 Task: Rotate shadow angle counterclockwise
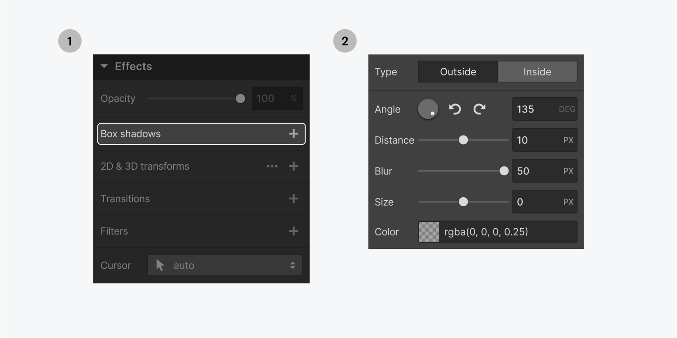[455, 109]
